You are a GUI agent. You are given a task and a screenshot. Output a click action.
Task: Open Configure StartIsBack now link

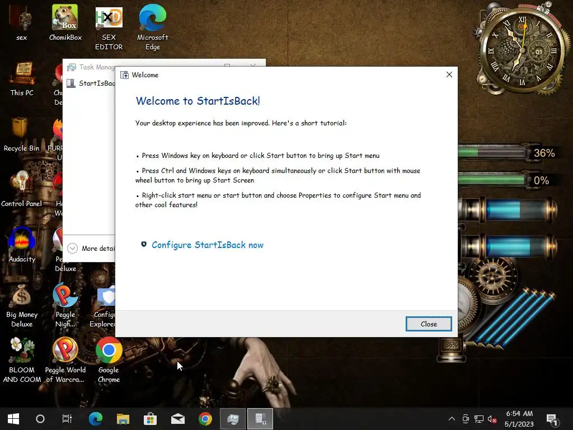point(207,245)
